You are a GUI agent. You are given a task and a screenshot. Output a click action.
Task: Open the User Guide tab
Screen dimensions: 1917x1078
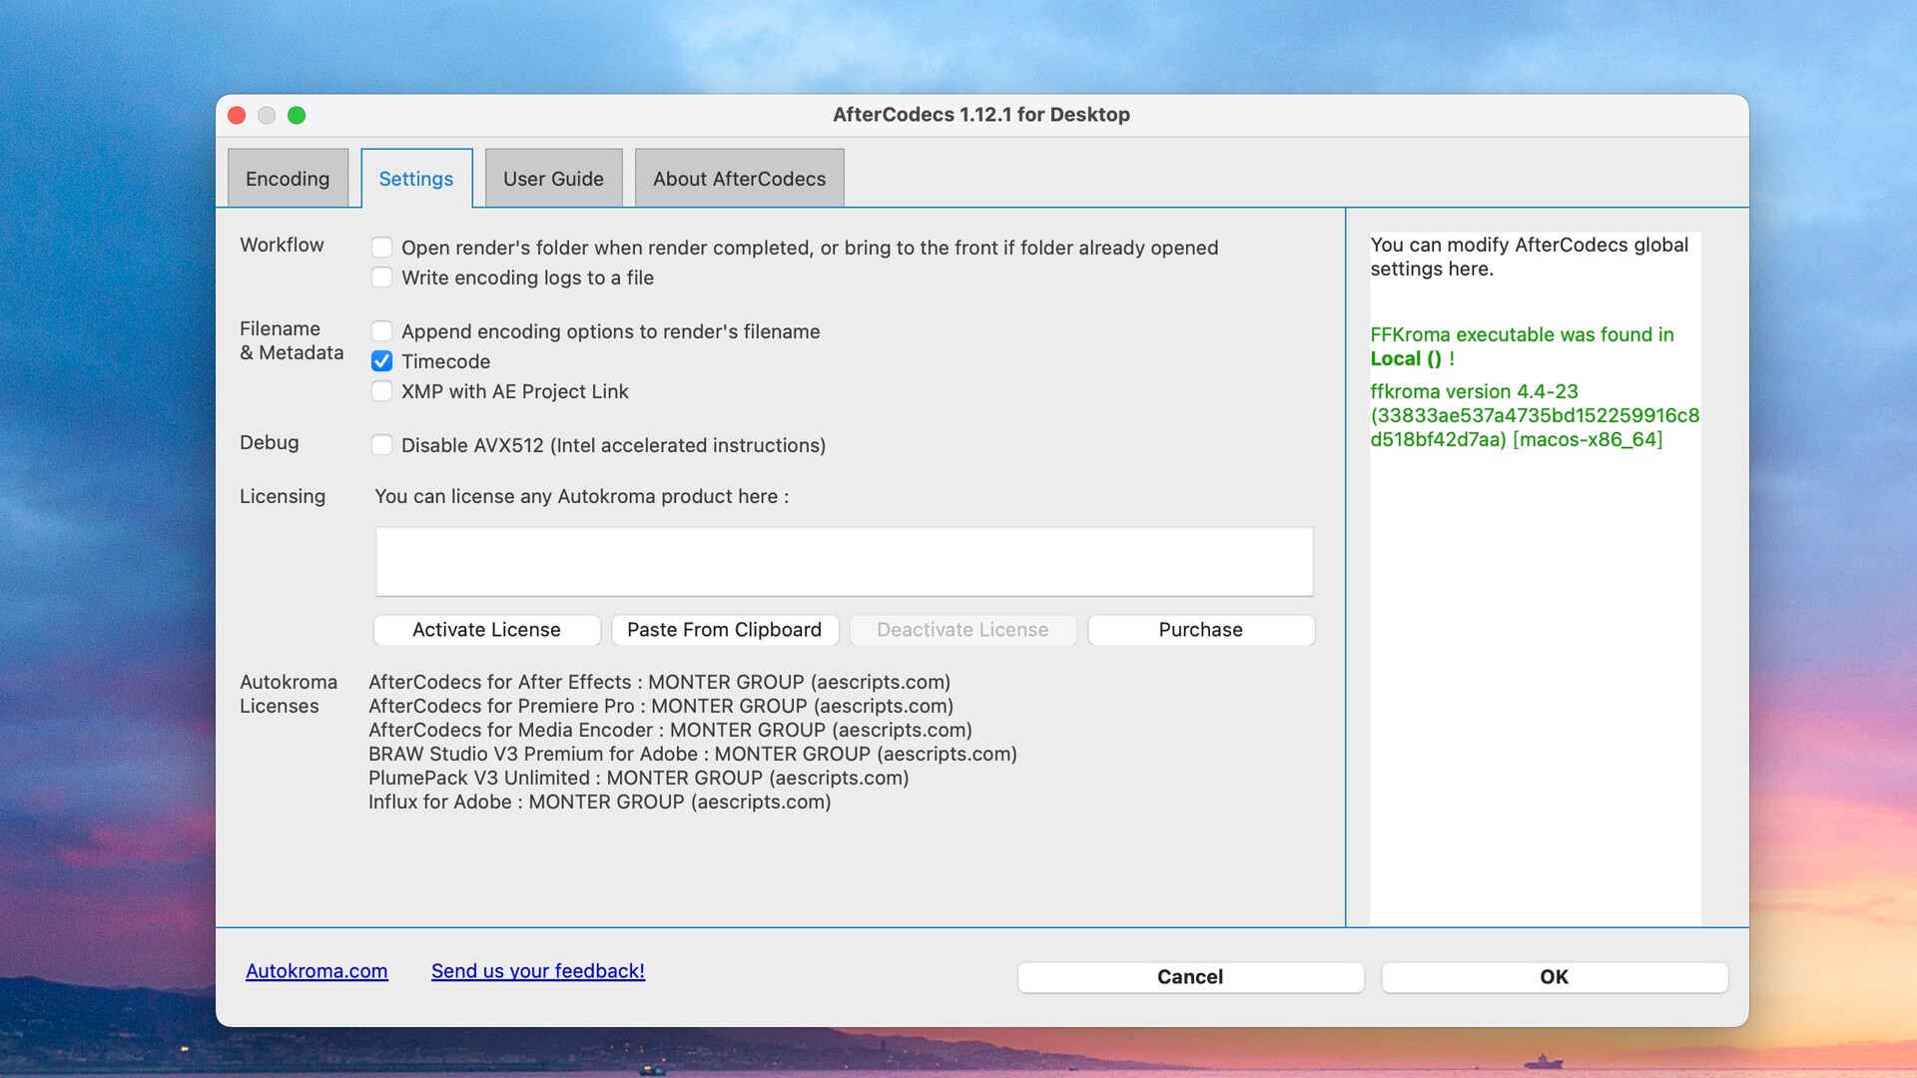[x=553, y=179]
